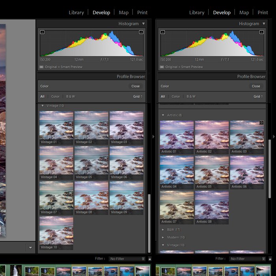Apply the Artistic 01 profile
The width and height of the screenshot is (276, 276).
click(177, 137)
